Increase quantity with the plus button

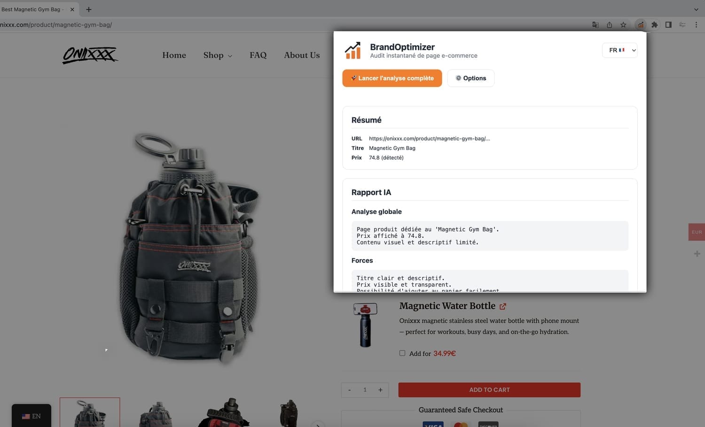click(x=380, y=390)
